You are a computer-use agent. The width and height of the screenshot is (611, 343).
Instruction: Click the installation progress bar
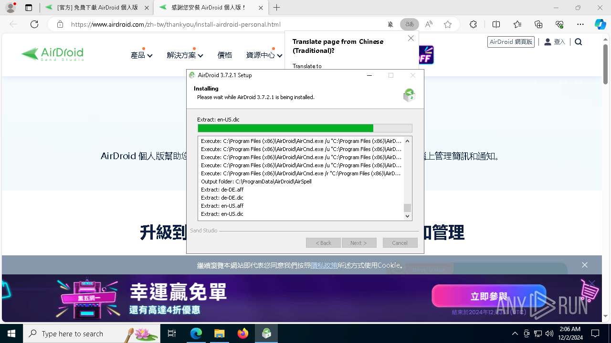[x=305, y=128]
